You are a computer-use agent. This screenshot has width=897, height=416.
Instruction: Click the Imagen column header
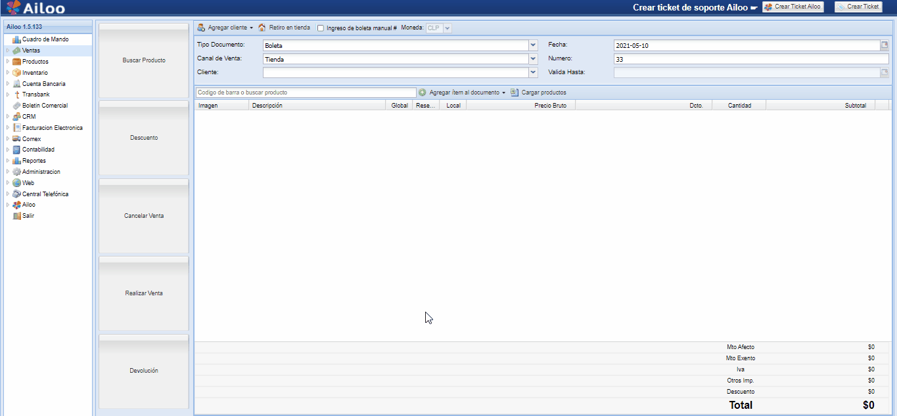[x=221, y=106]
